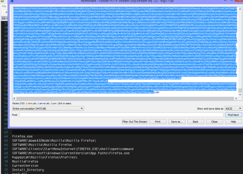Click the Close button in the dialog
243x174 pixels.
tap(215, 122)
